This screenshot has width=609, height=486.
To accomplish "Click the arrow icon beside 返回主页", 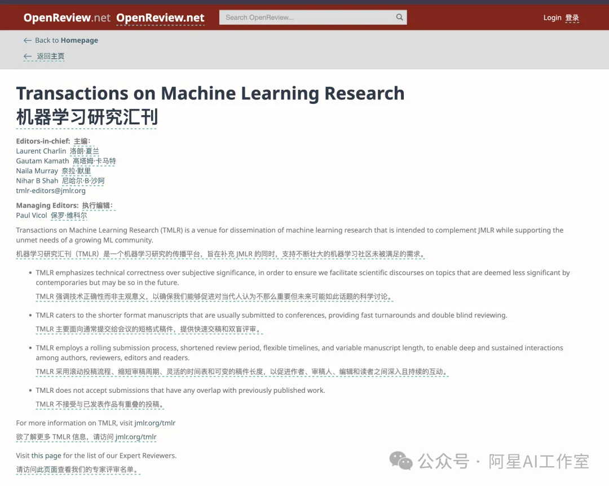I will [28, 56].
